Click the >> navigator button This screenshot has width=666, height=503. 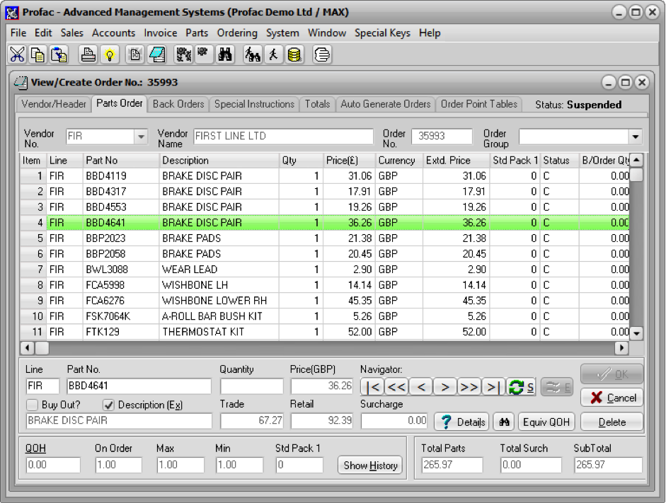click(x=469, y=387)
